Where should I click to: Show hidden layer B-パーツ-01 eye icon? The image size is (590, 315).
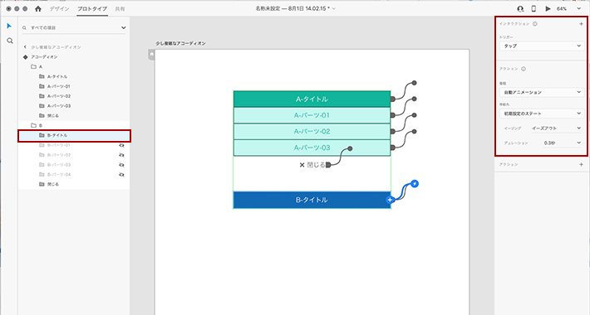click(121, 145)
